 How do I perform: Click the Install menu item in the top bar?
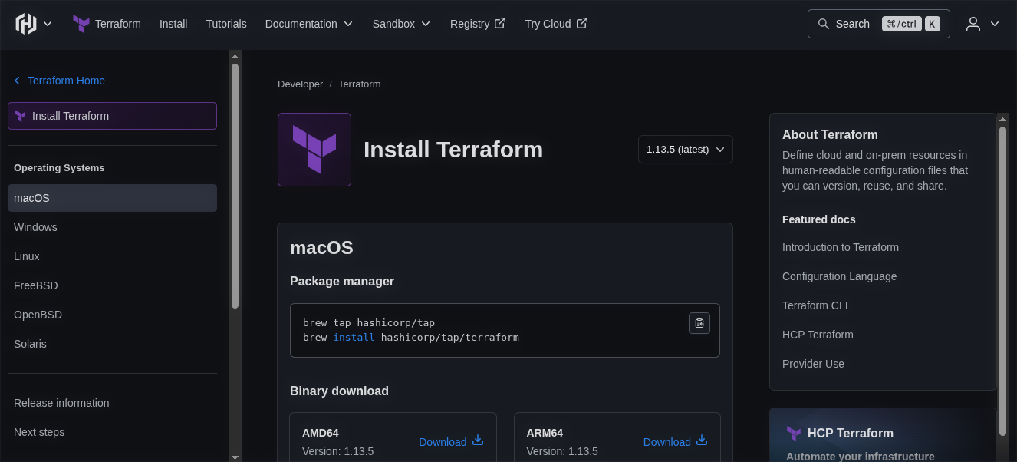tap(173, 24)
